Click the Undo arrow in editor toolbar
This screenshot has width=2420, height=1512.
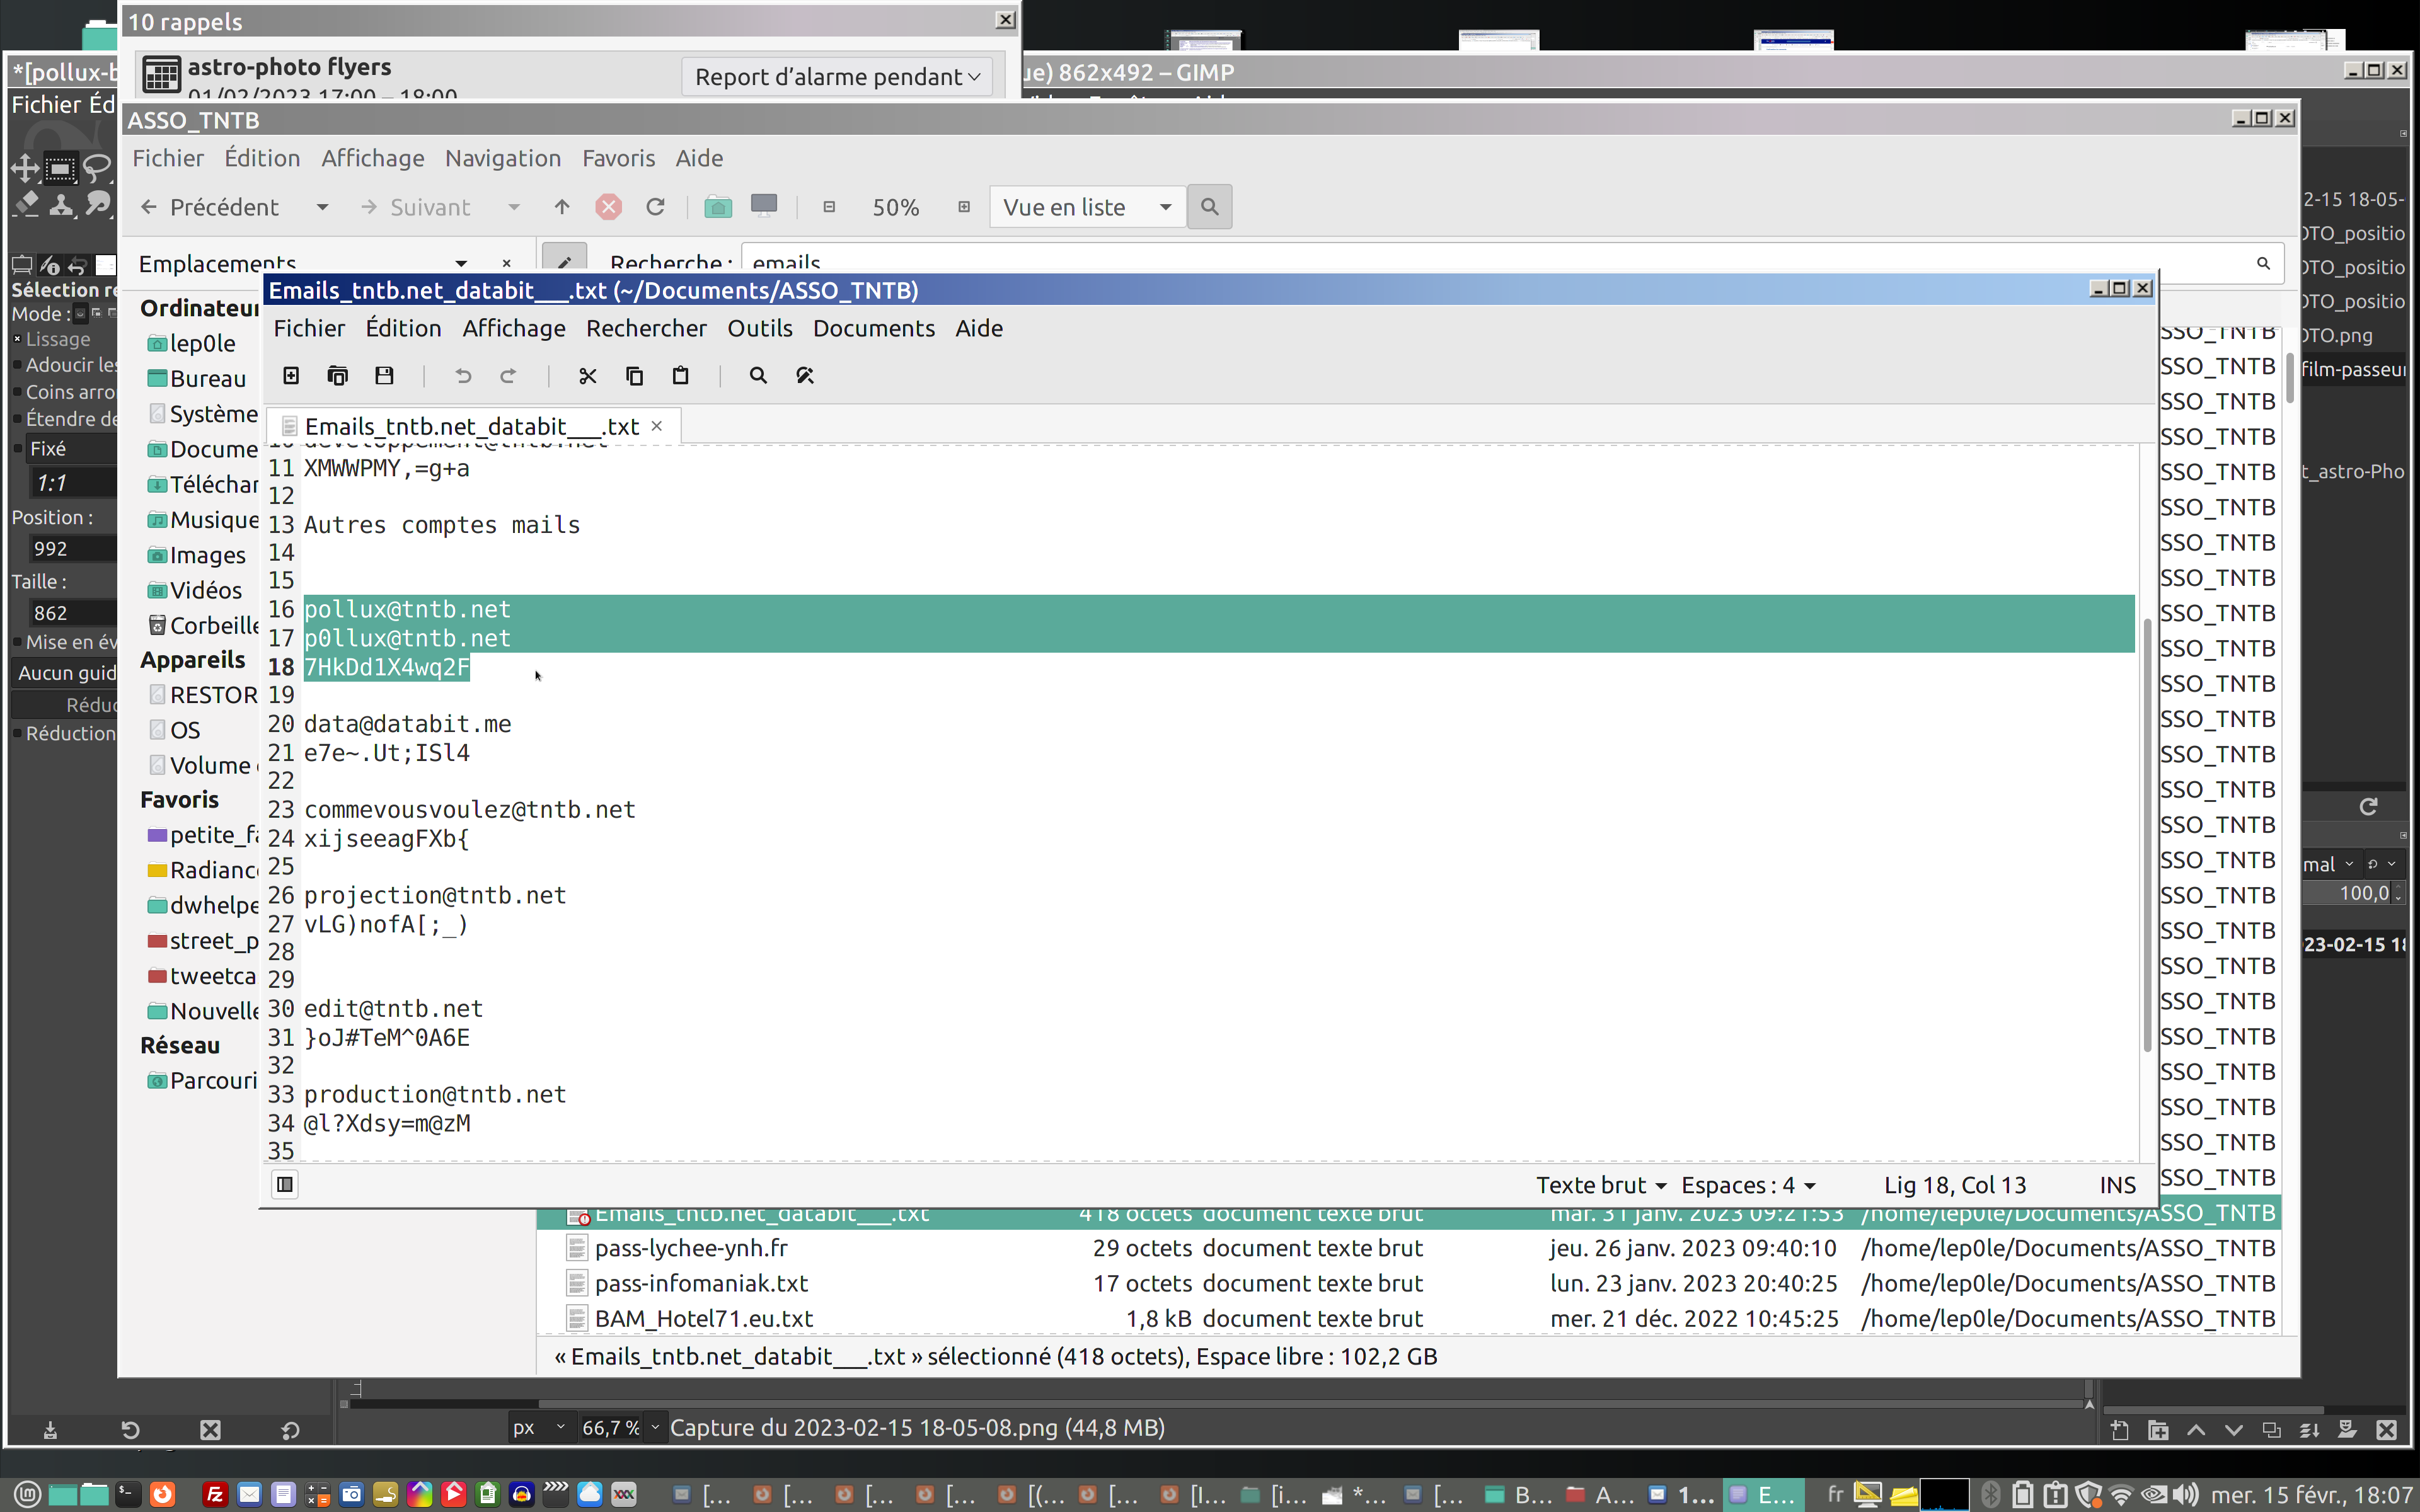coord(463,375)
